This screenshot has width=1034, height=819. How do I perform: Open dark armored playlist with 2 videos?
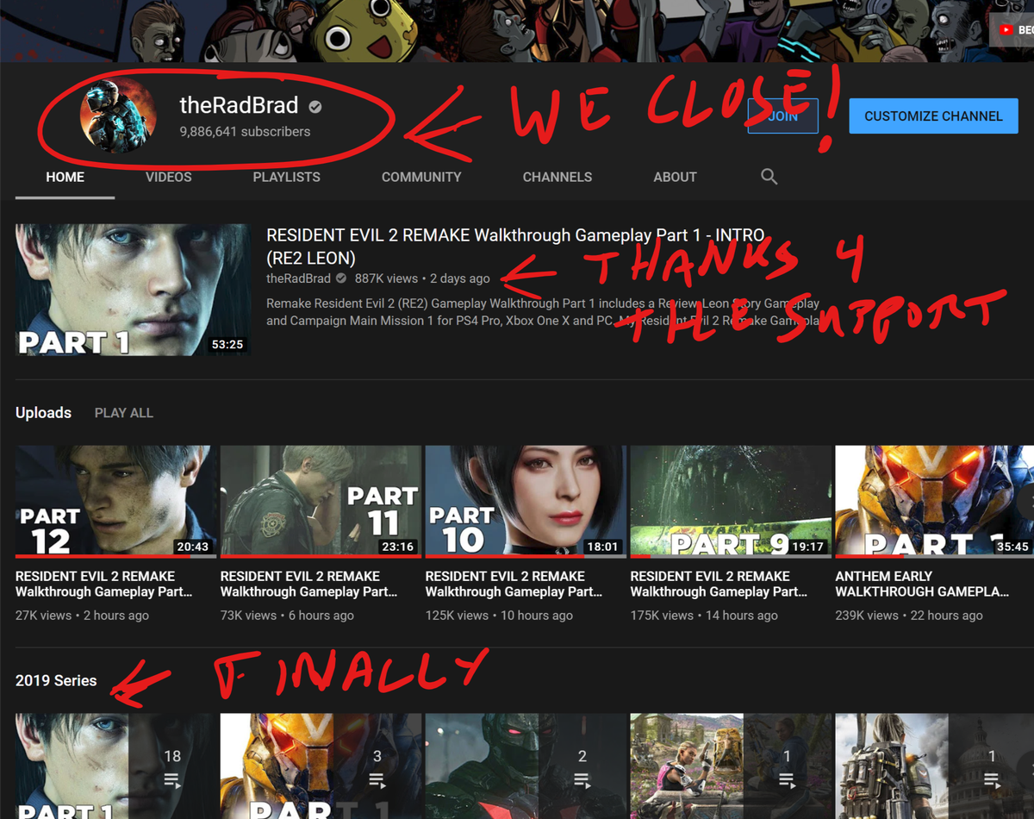click(x=526, y=766)
